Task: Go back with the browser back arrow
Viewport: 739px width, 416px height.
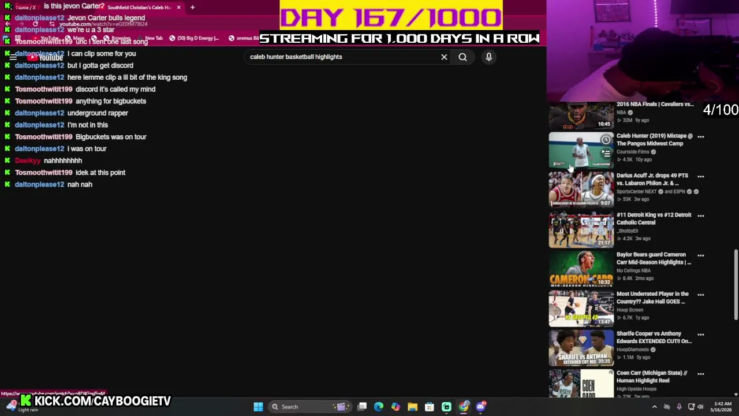Action: pos(8,24)
